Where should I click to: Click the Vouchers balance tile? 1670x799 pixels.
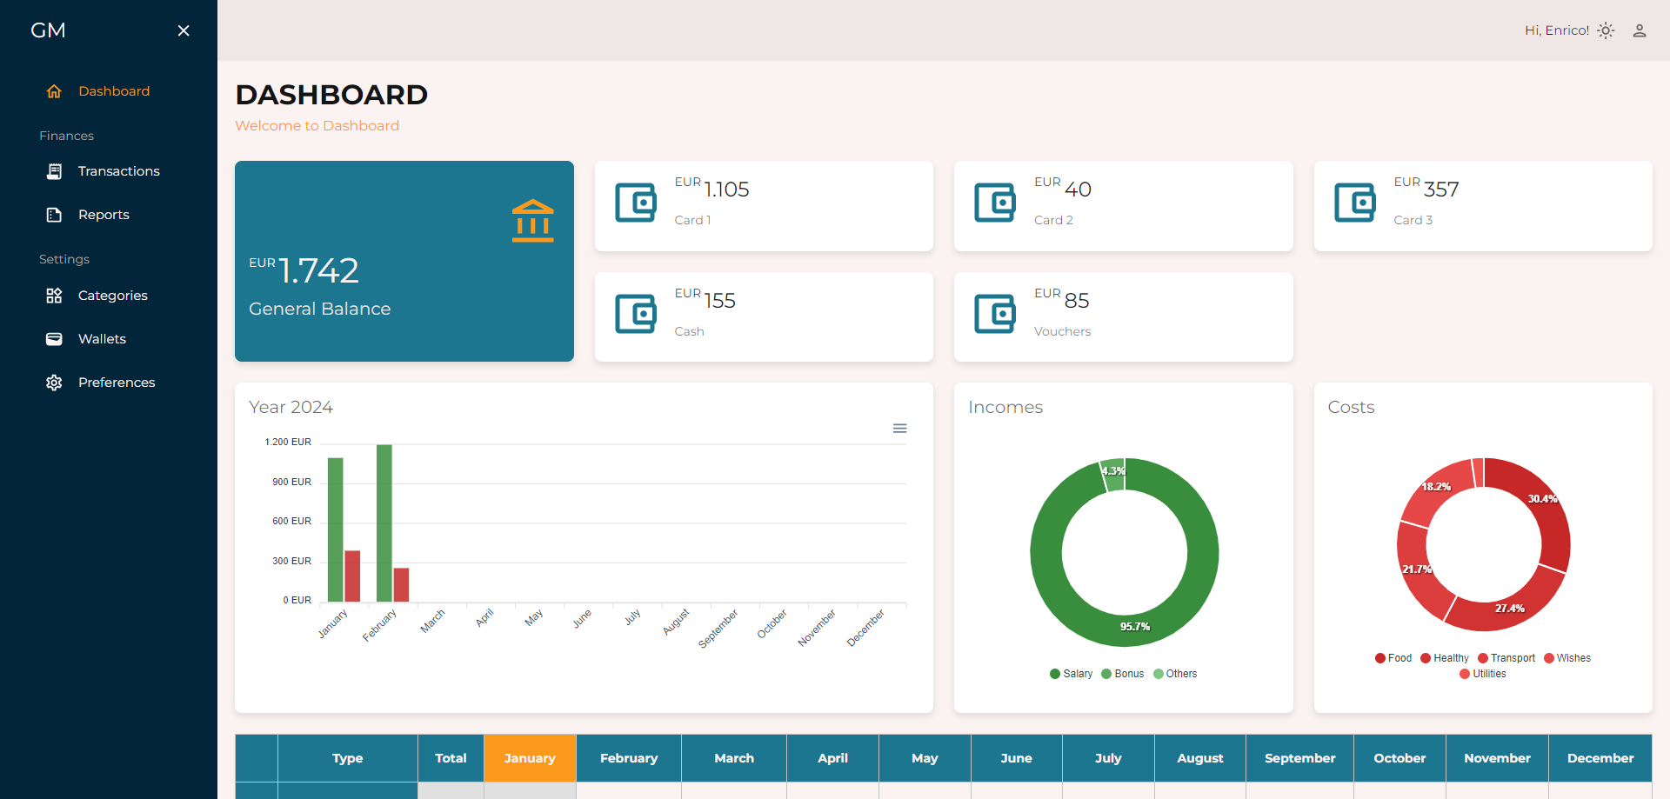[1123, 316]
